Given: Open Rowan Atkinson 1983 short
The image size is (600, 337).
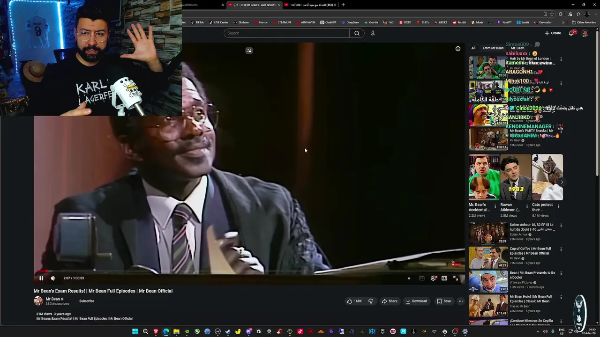Looking at the screenshot, I should [516, 177].
